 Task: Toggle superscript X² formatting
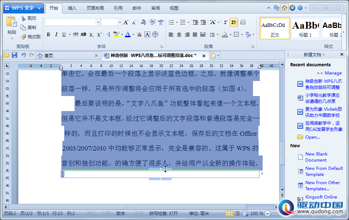[99, 34]
